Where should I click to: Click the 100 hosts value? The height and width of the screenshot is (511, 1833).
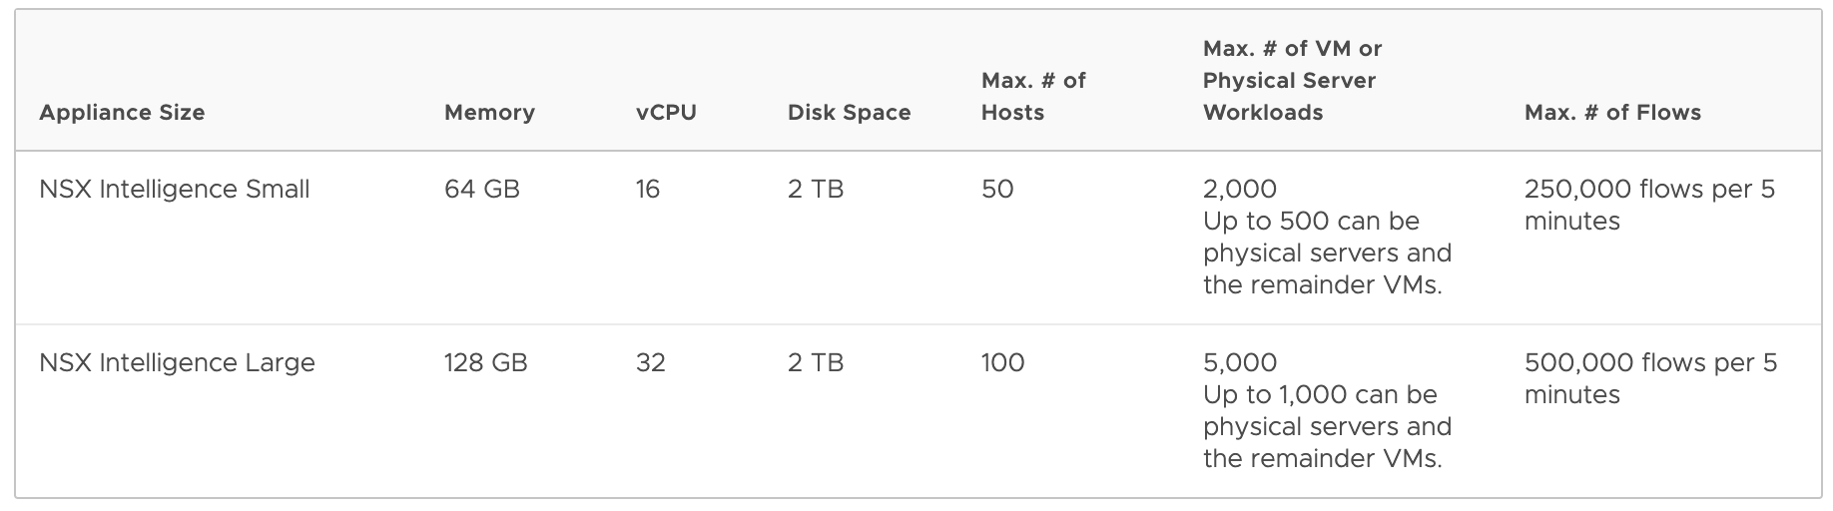[x=1002, y=363]
